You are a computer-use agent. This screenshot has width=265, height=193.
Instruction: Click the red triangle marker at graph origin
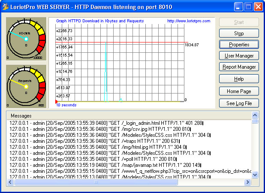57,102
